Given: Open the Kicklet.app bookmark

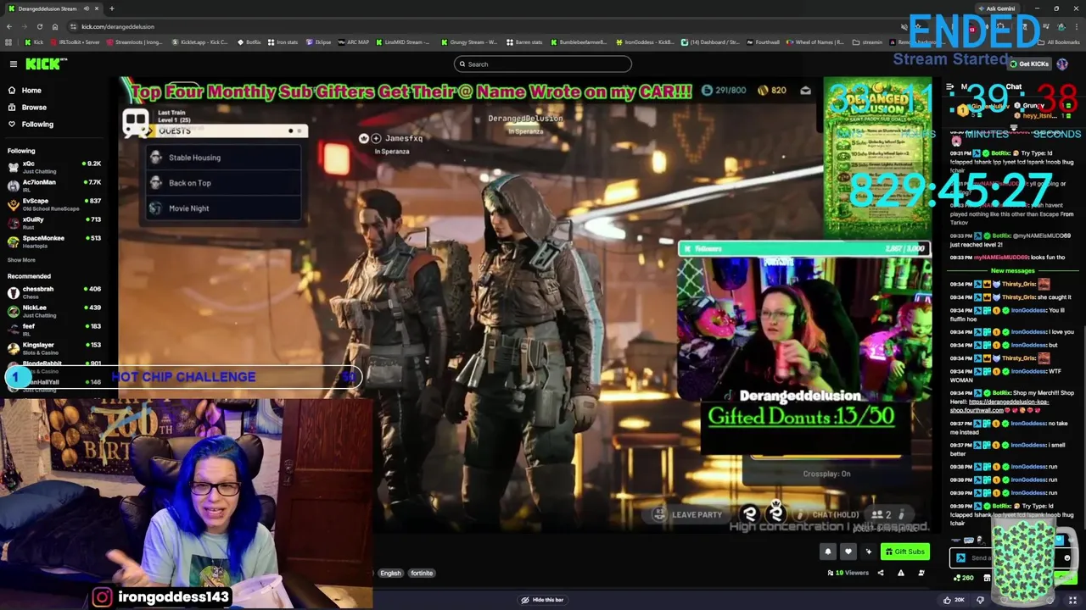Looking at the screenshot, I should (200, 42).
